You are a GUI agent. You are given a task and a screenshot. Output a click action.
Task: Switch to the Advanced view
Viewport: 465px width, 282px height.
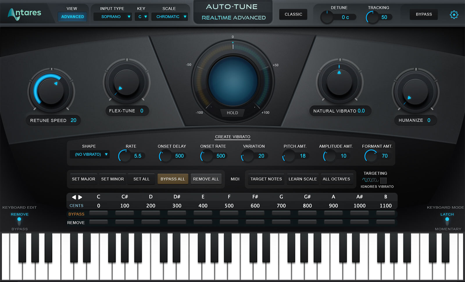72,17
